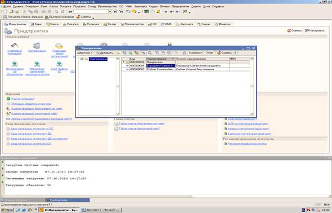This screenshot has width=332, height=213.
Task: Open Регламентированные отчеты link
Action: [247, 144]
